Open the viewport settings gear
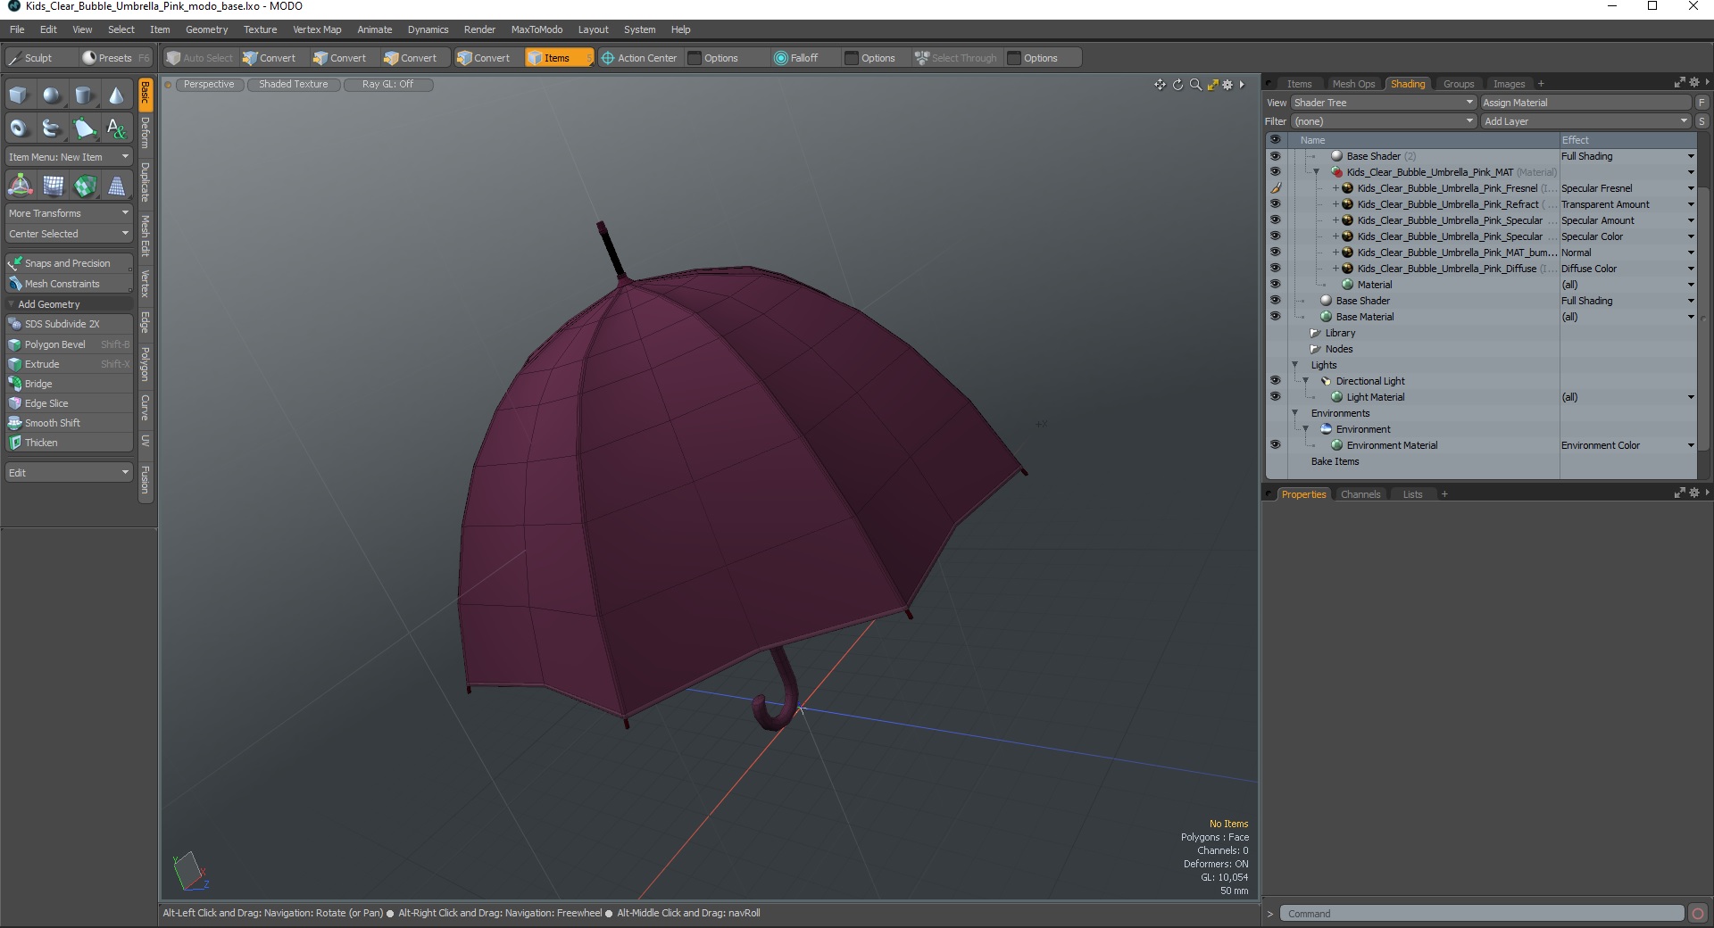This screenshot has height=928, width=1714. click(x=1227, y=85)
